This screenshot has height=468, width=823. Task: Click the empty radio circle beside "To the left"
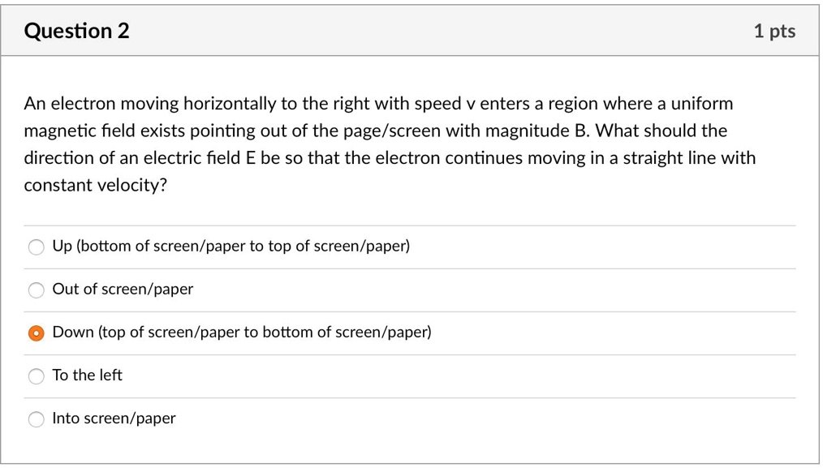(x=36, y=376)
